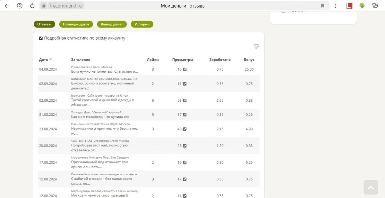Click product name 'Шпикачки Мясной дом Бородина'
This screenshot has height=198, width=385.
point(105,79)
